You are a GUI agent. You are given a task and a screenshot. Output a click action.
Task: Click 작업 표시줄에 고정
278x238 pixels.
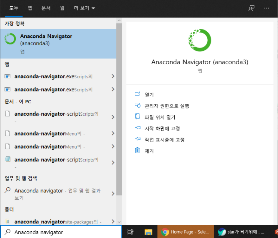click(x=165, y=140)
